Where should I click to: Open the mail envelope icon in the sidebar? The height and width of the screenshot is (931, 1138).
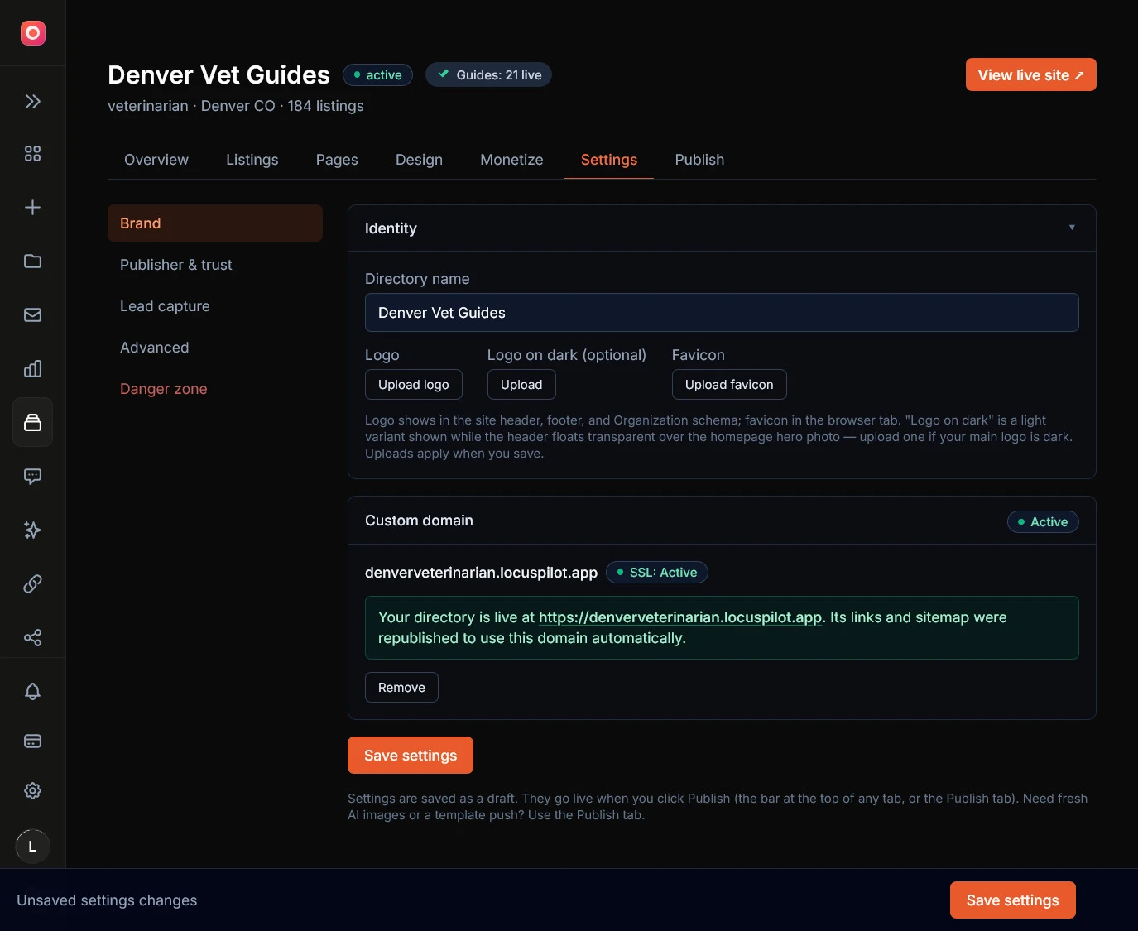33,315
